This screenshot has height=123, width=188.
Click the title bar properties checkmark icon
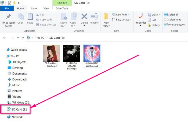click(x=10, y=3)
